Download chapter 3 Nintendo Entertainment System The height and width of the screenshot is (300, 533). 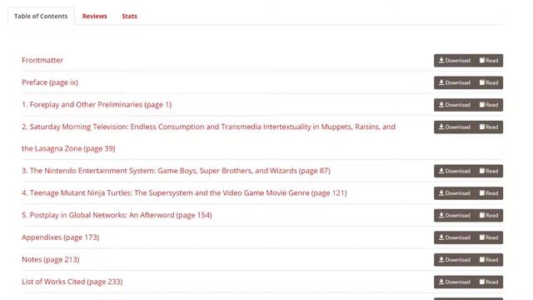coord(454,171)
